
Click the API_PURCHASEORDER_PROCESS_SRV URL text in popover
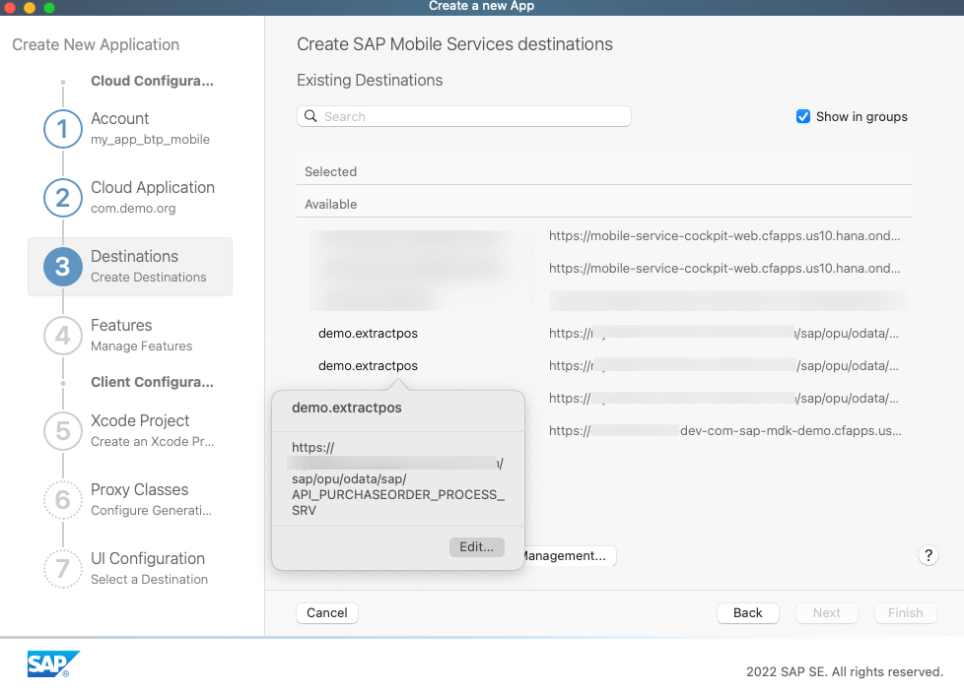click(x=398, y=479)
